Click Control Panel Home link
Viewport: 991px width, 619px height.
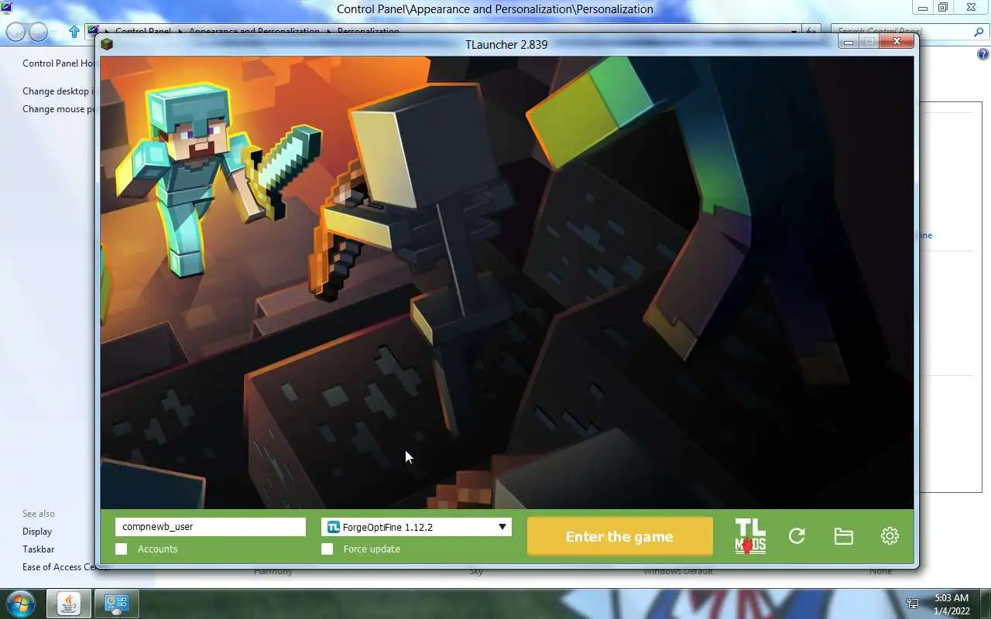(59, 63)
